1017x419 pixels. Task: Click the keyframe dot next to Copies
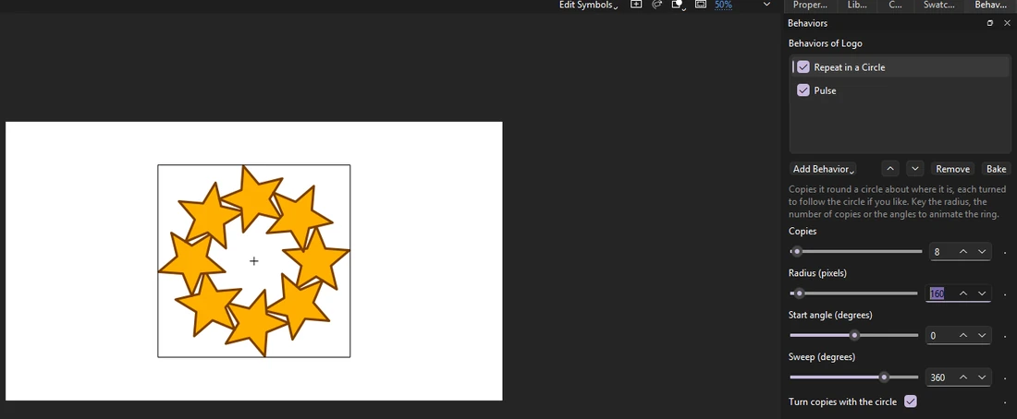1005,253
